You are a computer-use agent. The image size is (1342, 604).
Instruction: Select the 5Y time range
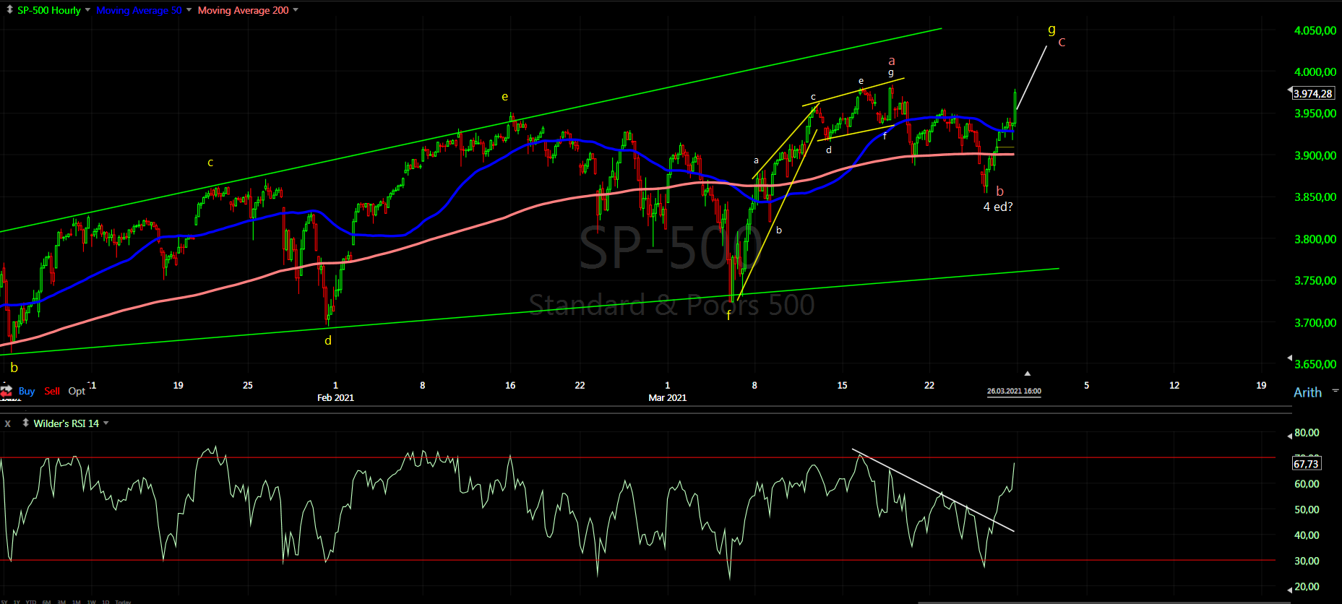(4, 601)
